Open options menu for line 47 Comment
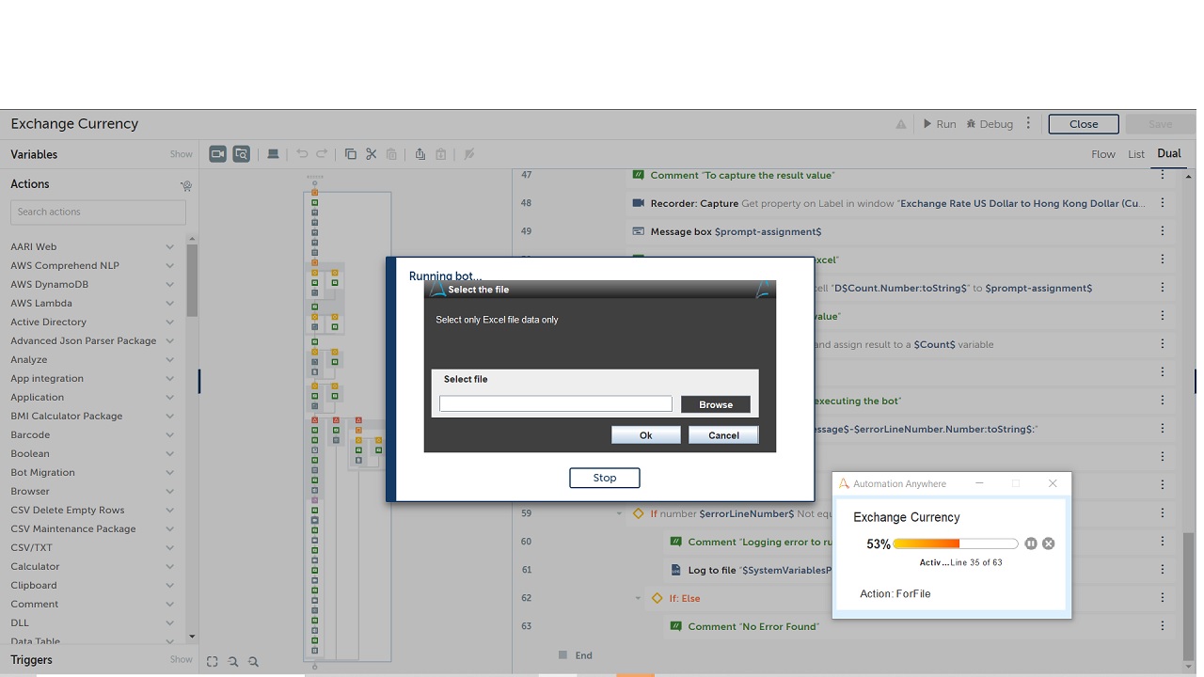Viewport: 1204px width, 677px height. pos(1163,175)
